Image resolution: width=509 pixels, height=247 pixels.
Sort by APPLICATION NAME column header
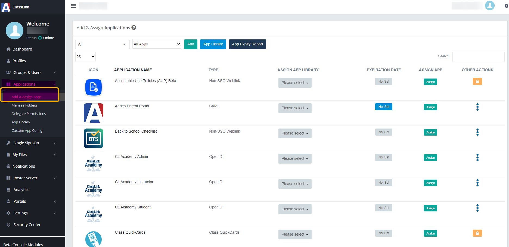coord(133,70)
